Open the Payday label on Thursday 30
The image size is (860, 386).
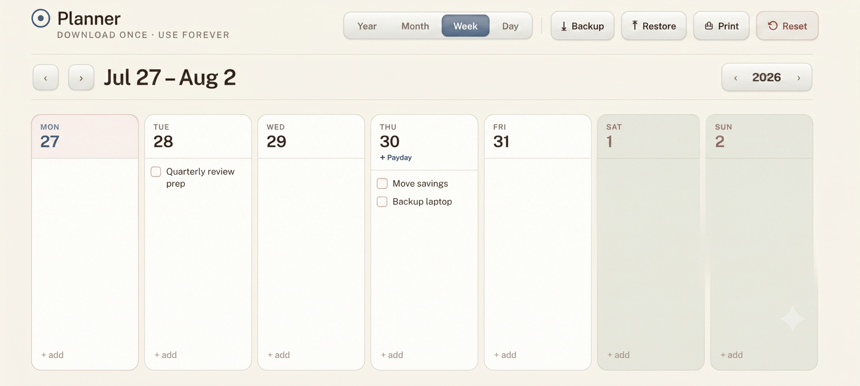tap(396, 157)
